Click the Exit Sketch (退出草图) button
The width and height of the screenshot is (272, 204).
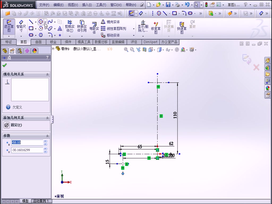pyautogui.click(x=9, y=26)
